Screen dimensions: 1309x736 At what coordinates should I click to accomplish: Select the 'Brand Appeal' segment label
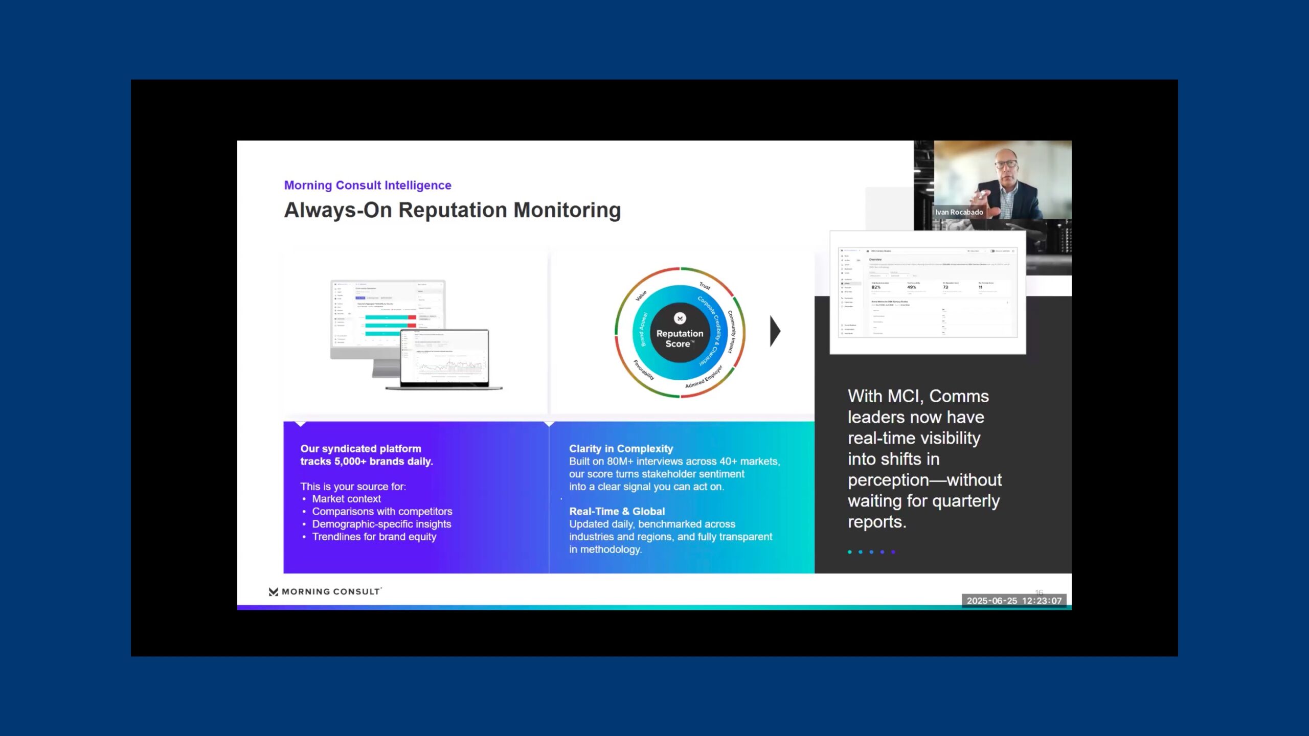pyautogui.click(x=643, y=329)
